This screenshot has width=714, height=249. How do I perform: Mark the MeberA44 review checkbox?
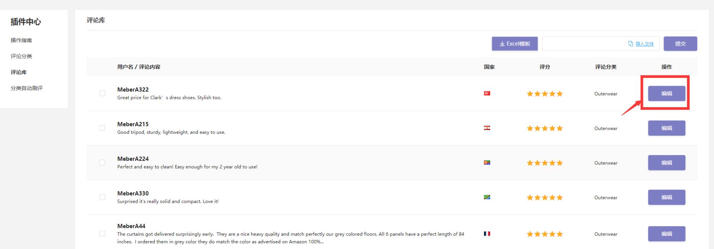tap(102, 234)
